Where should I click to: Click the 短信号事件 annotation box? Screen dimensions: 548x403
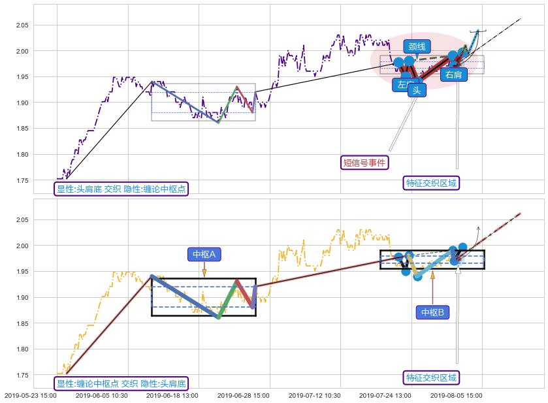364,163
